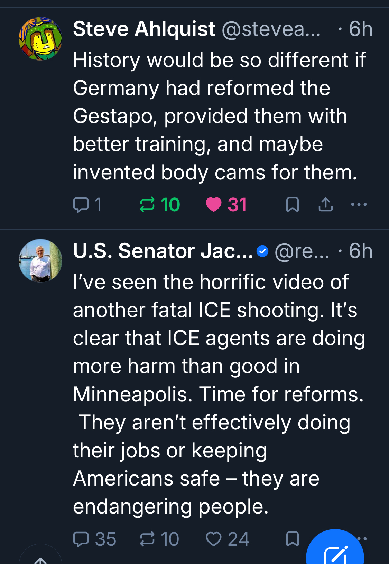Viewport: 389px width, 564px height.
Task: Open Steve Ahlquist's profile name link
Action: 144,29
